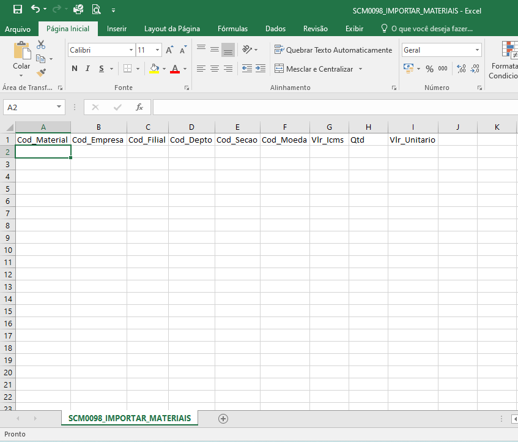The width and height of the screenshot is (518, 442).
Task: Open font name Calibri dropdown
Action: click(131, 50)
